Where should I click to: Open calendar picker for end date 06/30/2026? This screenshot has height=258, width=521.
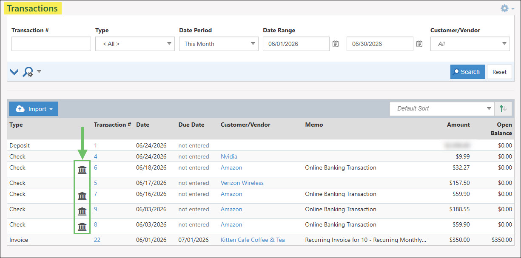[419, 44]
